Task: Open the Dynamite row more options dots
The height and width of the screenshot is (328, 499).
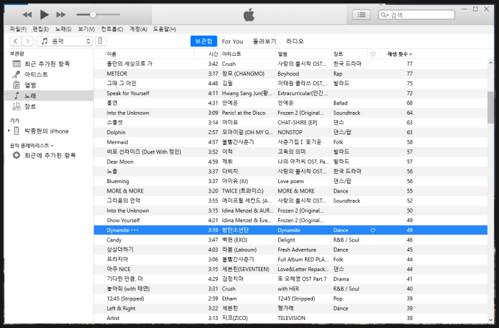Action: [x=134, y=230]
